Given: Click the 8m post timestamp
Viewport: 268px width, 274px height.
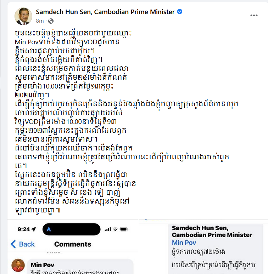Looking at the screenshot, I should coord(40,21).
